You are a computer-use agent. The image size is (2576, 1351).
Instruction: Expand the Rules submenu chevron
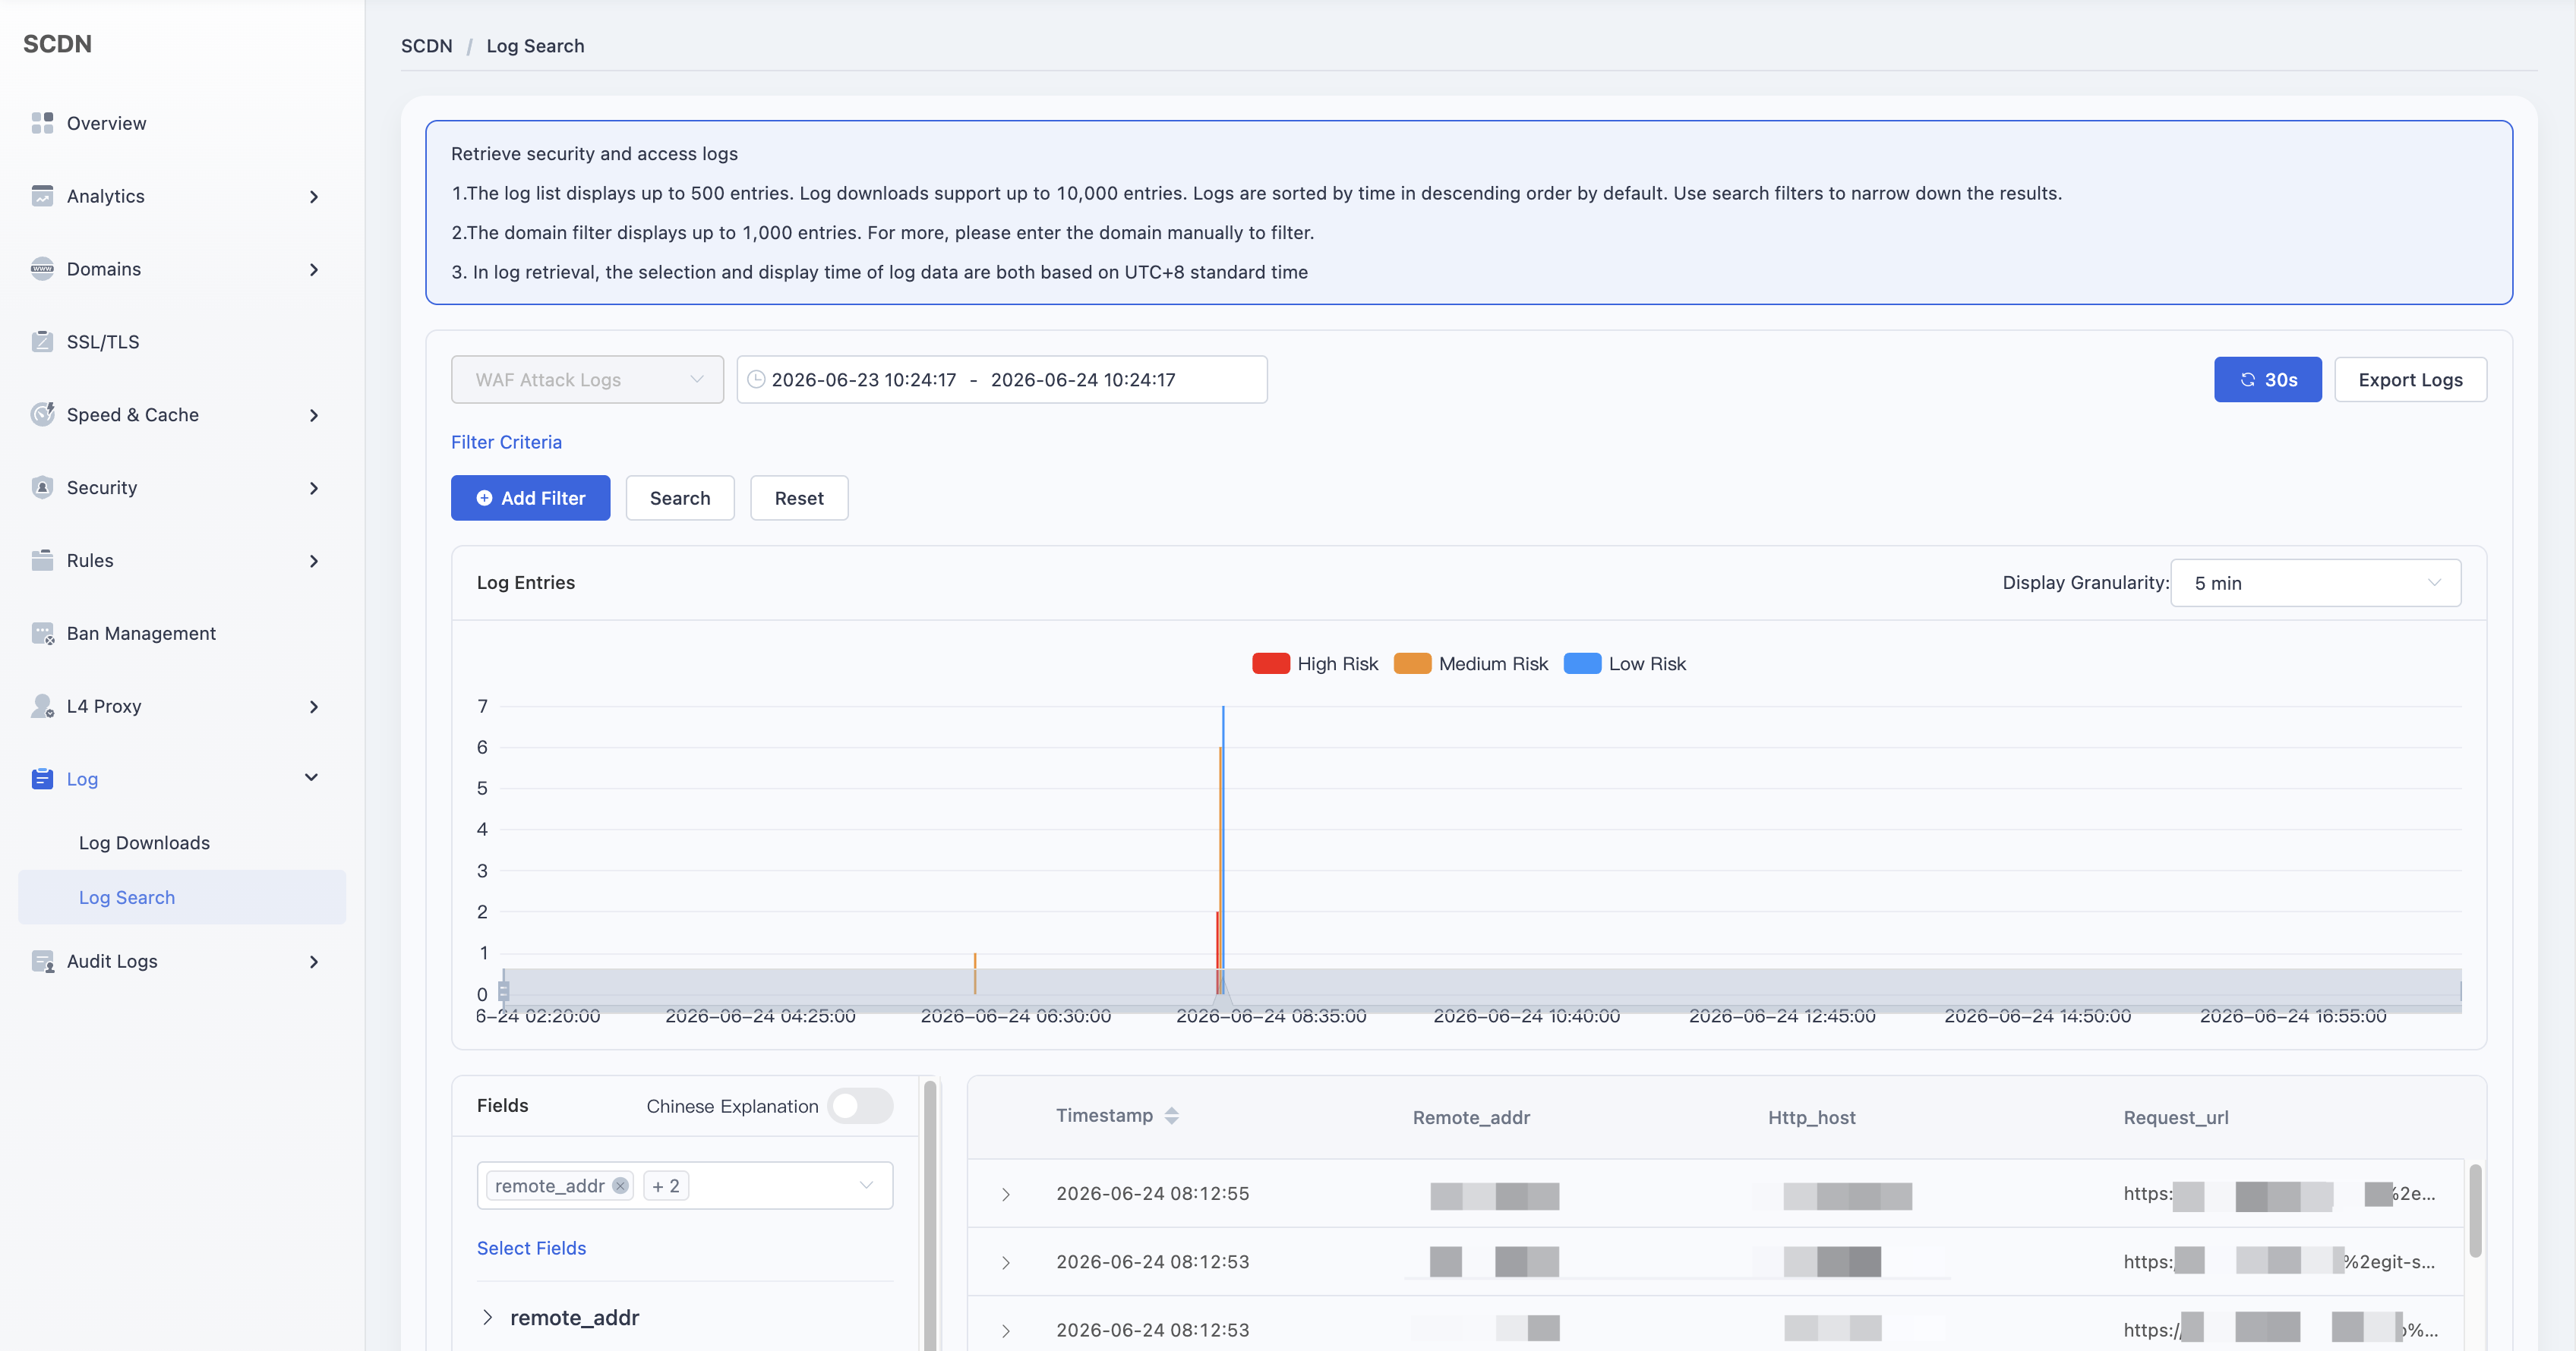pyautogui.click(x=314, y=562)
